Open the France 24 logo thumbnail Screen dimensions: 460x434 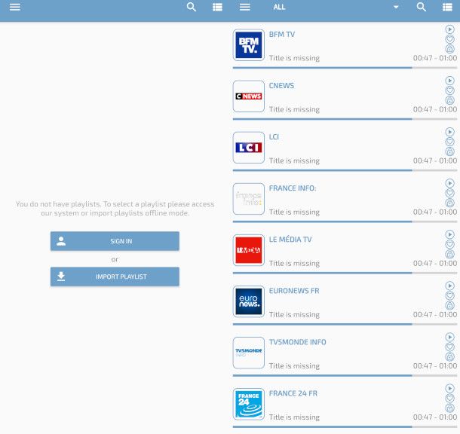[x=249, y=404]
